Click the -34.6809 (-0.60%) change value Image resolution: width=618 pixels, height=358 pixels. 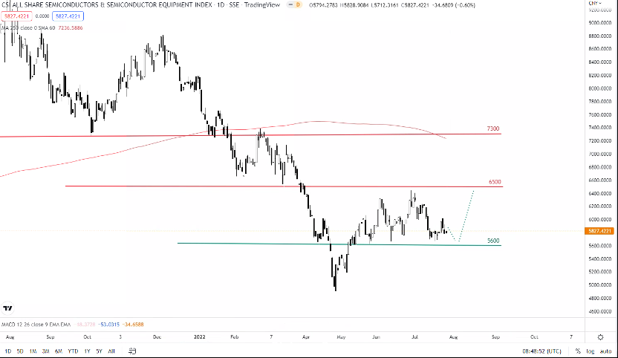(455, 5)
